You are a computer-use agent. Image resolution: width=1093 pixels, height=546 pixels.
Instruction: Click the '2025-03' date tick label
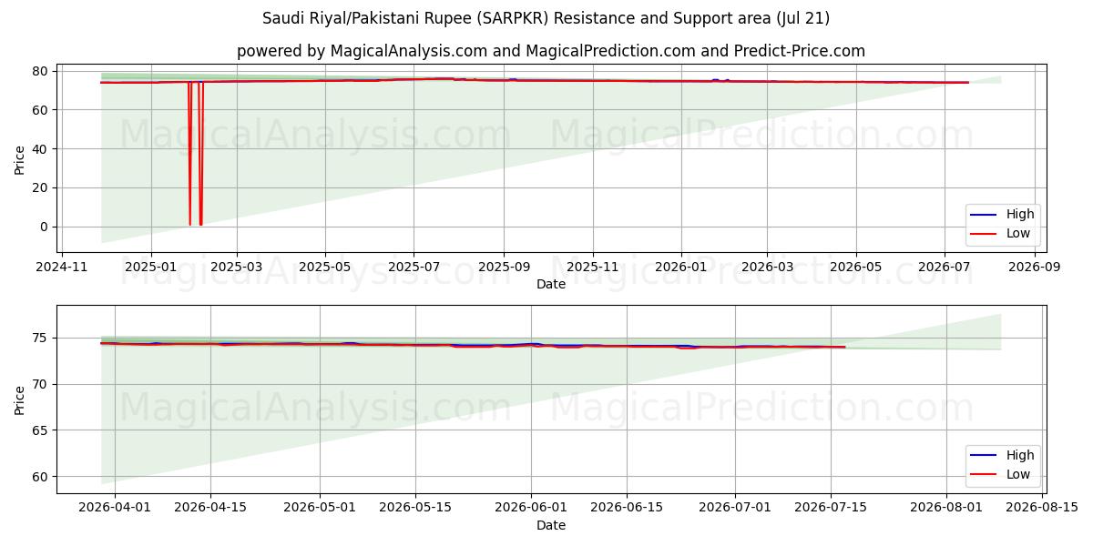[x=236, y=267]
